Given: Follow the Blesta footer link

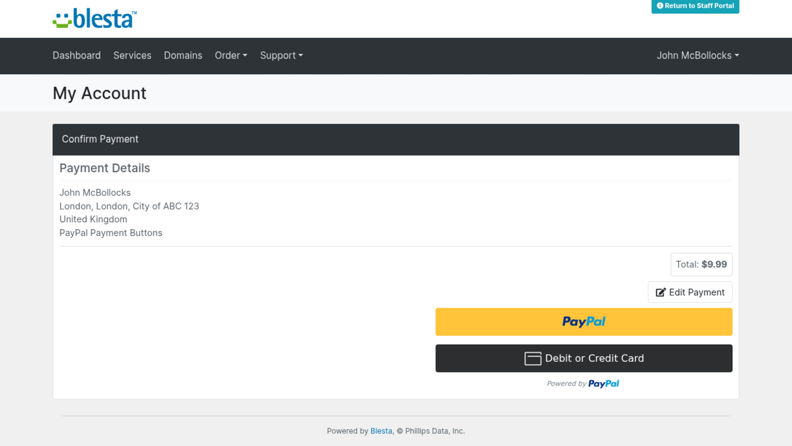Looking at the screenshot, I should point(381,431).
